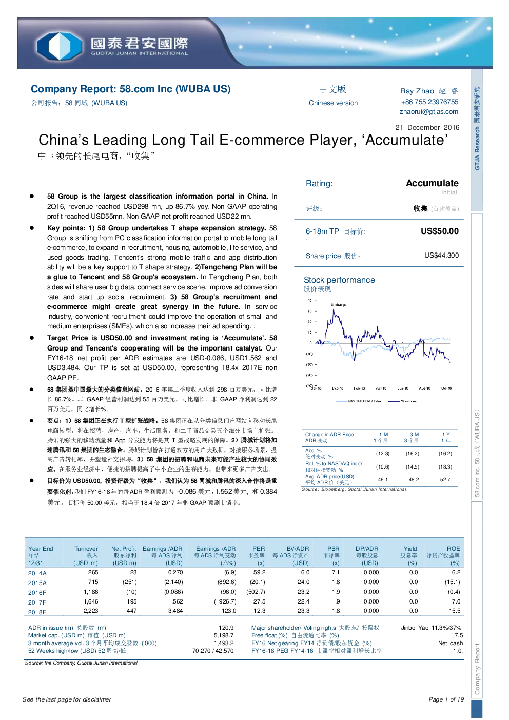
Task: Click the NASDAQ COMP Index legend entry
Action: click(359, 401)
